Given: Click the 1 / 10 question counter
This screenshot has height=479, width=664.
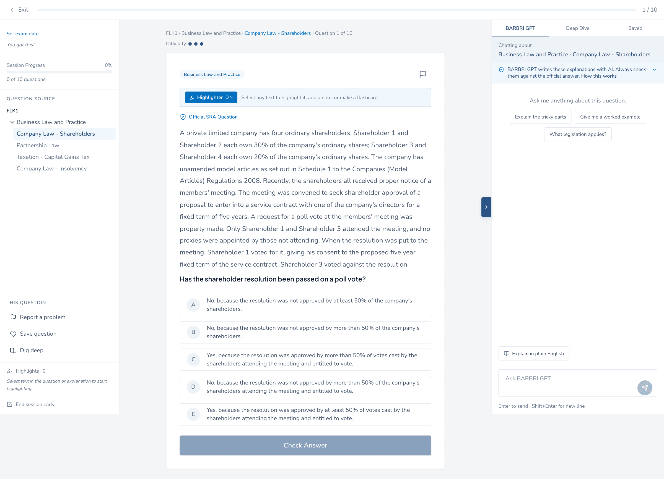Looking at the screenshot, I should [x=649, y=10].
